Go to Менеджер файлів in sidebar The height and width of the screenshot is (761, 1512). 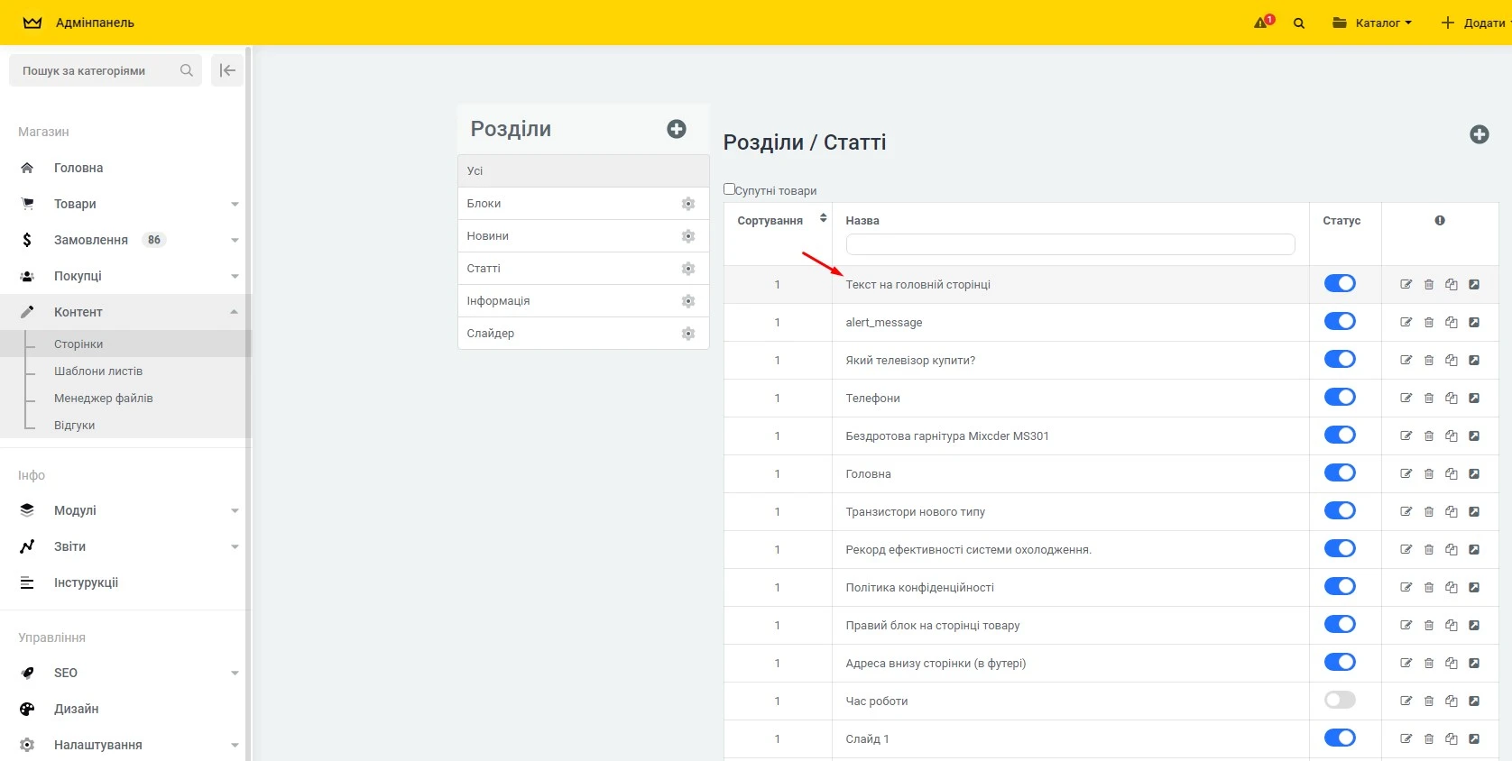(x=103, y=398)
